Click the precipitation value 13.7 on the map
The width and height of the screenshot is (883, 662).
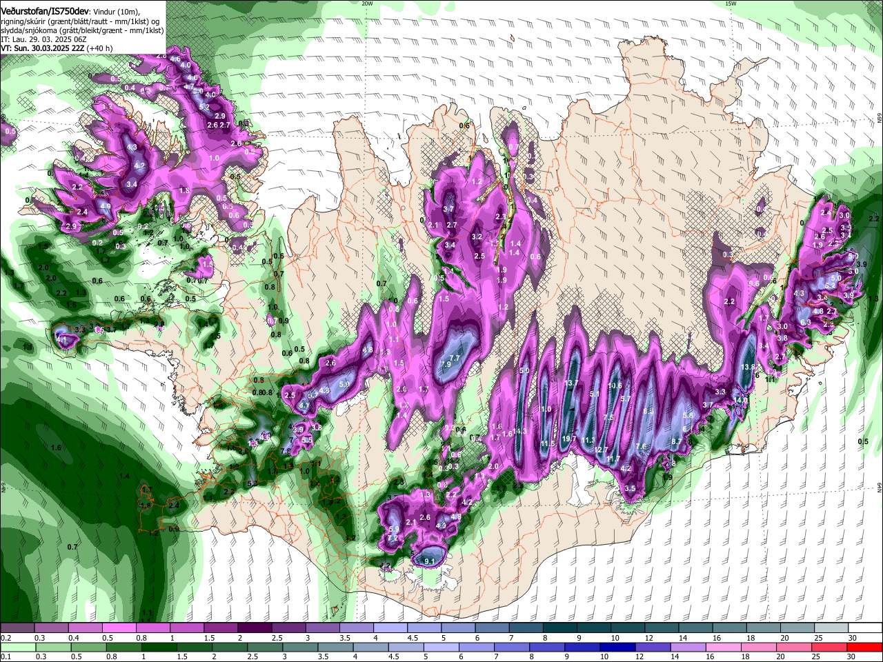(x=571, y=383)
